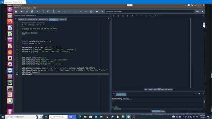Click the debug step-into icon
The width and height of the screenshot is (212, 119).
[x=70, y=12]
